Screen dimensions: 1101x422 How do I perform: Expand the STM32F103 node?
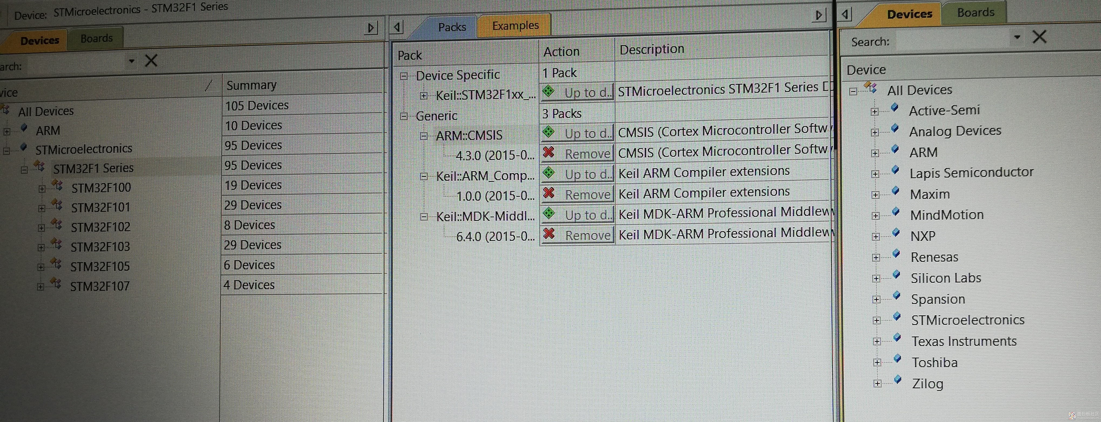point(41,247)
